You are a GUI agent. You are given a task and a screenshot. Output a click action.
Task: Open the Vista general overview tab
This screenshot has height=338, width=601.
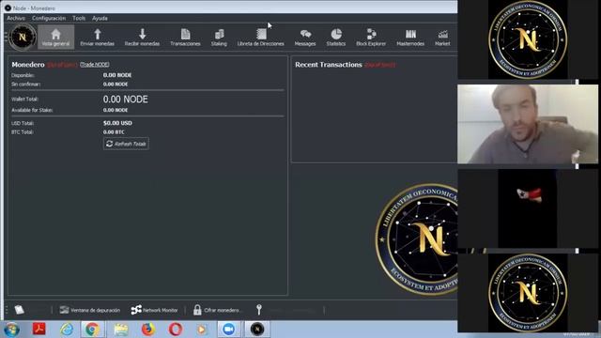(56, 38)
